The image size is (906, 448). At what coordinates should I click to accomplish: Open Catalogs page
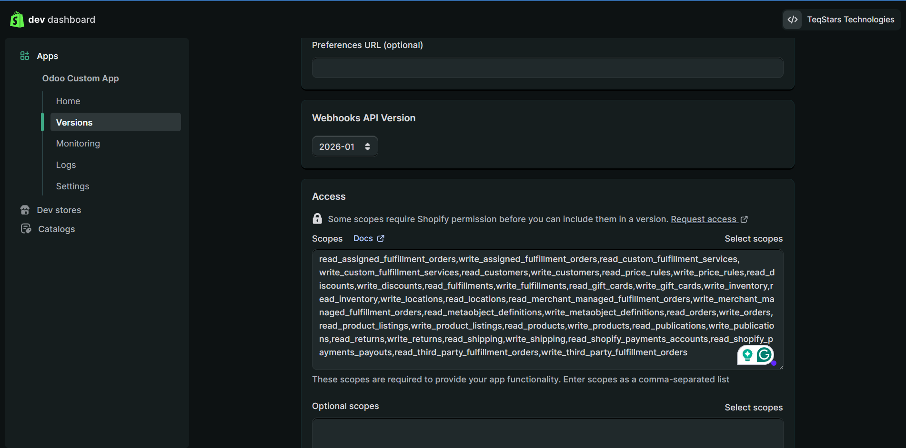(57, 229)
